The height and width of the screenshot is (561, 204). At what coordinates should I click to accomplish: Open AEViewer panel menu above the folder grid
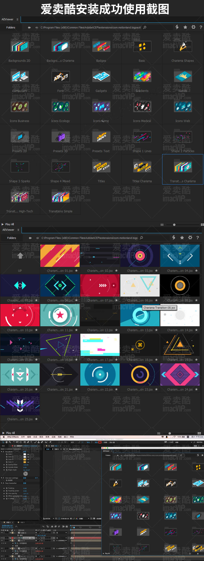[17, 19]
